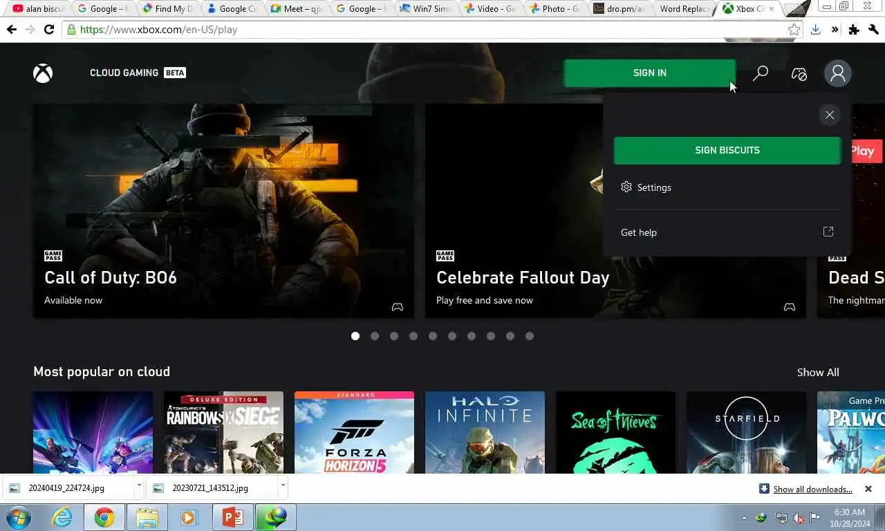Image resolution: width=885 pixels, height=531 pixels.
Task: Select sixth carousel dot
Action: click(452, 336)
